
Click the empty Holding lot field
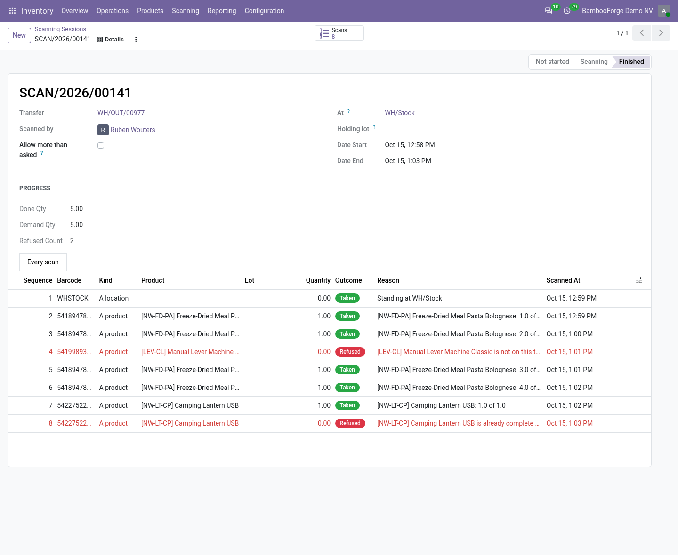click(512, 129)
